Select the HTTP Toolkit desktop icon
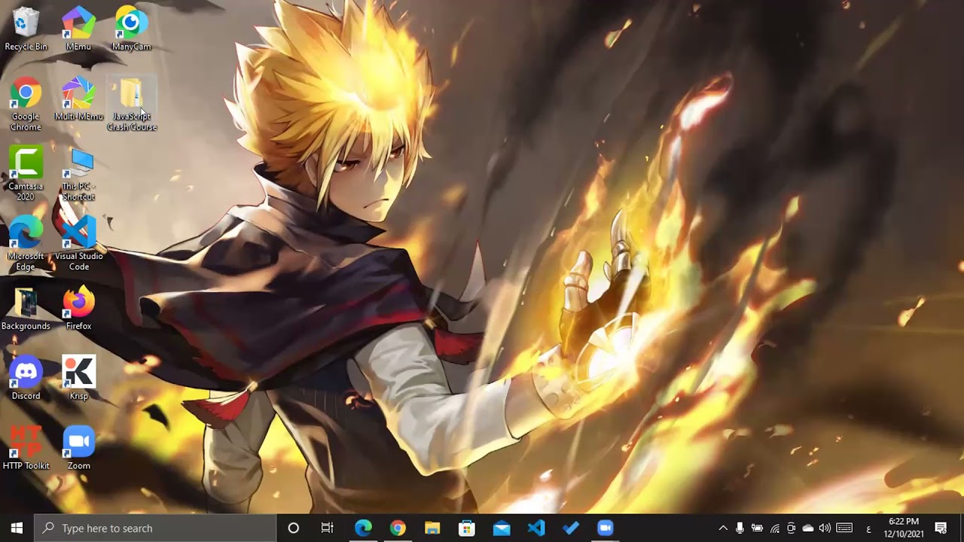The height and width of the screenshot is (542, 964). [26, 449]
